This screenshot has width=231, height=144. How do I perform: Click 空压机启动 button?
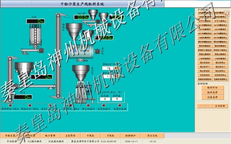[x=205, y=75]
